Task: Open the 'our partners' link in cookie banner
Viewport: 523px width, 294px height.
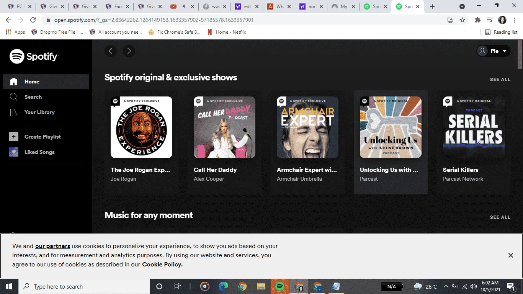Action: [x=52, y=246]
